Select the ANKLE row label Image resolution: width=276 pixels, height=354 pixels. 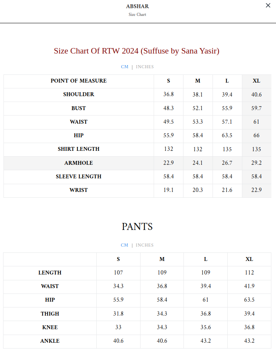(50, 341)
